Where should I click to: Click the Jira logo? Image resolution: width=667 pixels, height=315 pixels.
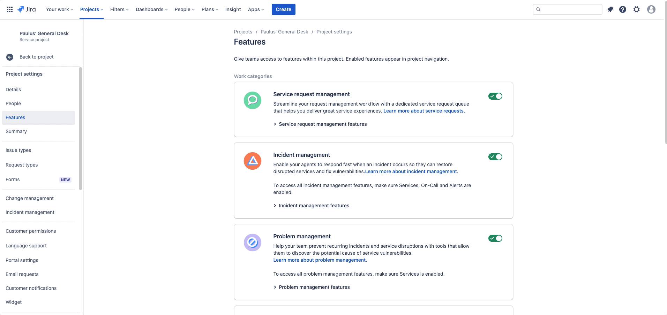point(27,9)
